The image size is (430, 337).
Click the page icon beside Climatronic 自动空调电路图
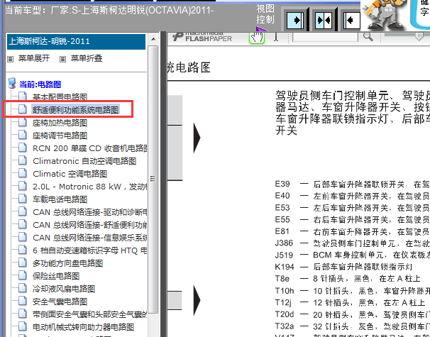coord(23,160)
